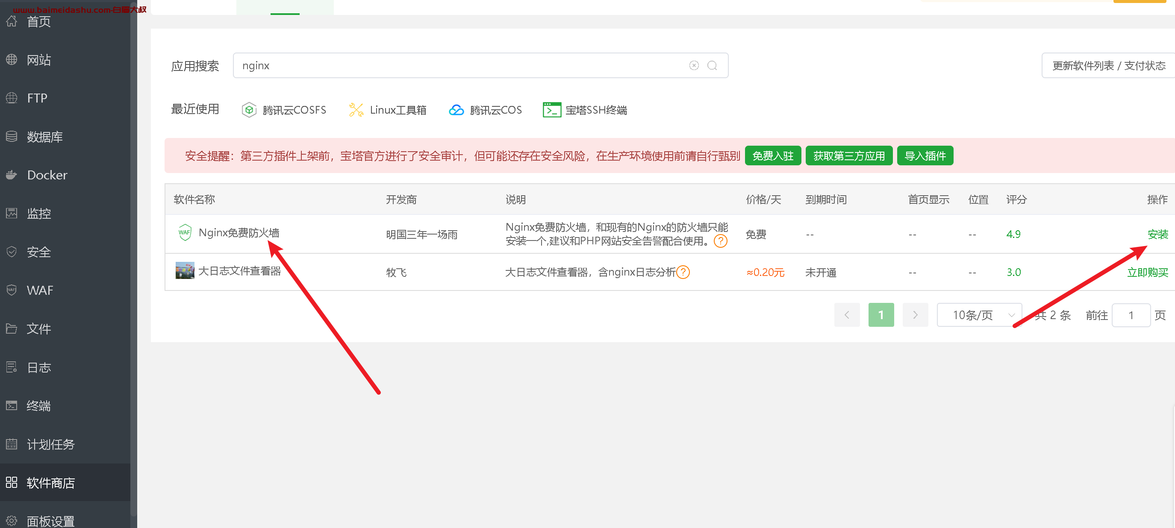Click the 终端 terminal icon
1175x528 pixels.
[12, 405]
